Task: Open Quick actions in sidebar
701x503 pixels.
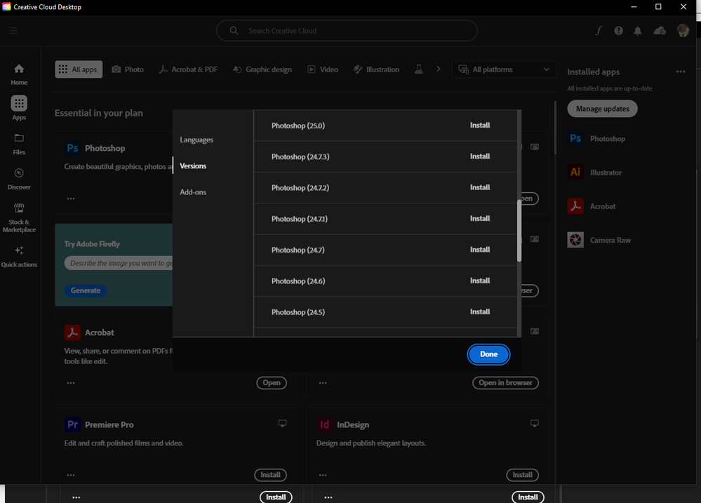Action: coord(19,256)
